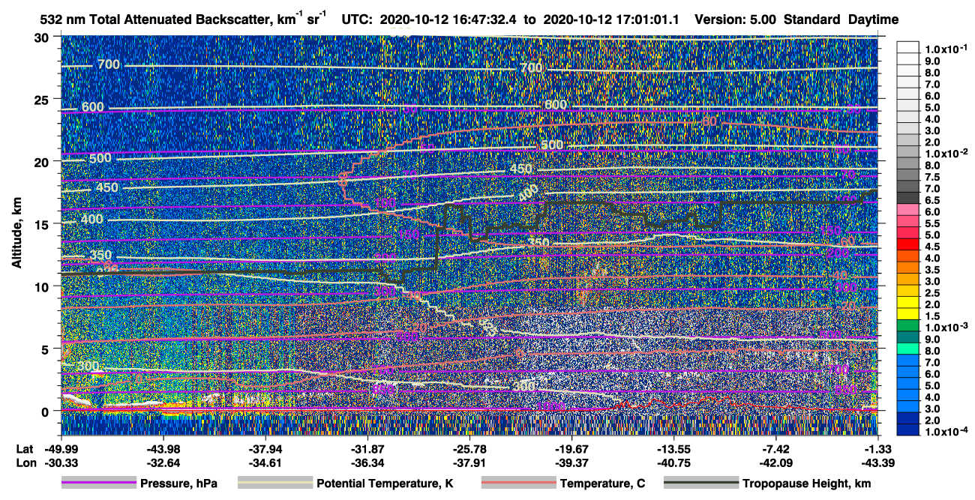Viewport: 975px width, 500px height.
Task: Click latitude value '-25.78'
Action: coord(469,449)
